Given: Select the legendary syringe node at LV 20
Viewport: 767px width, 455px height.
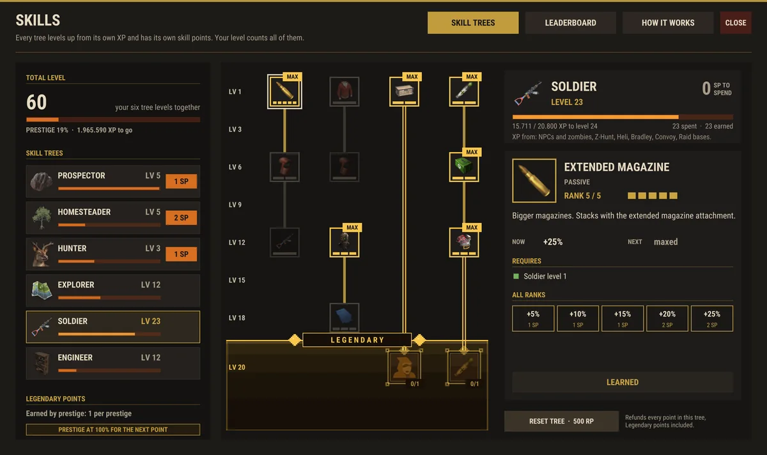Looking at the screenshot, I should pos(465,367).
